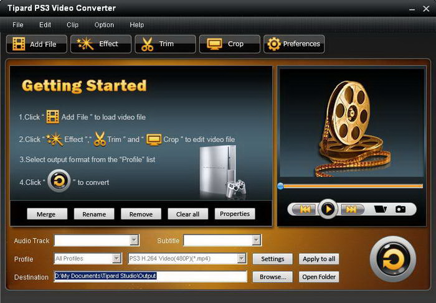Open the Option menu

(104, 25)
